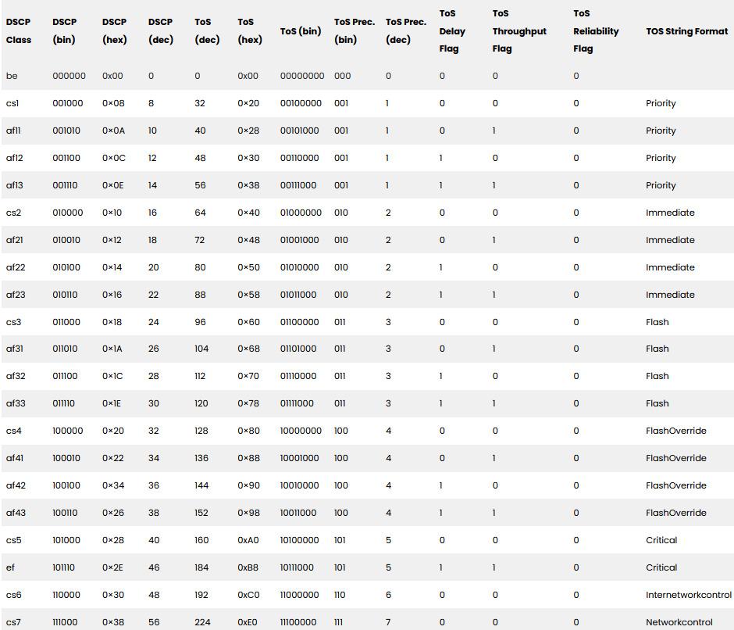The image size is (734, 630).
Task: Select the 'cs7' class cell
Action: tap(13, 622)
